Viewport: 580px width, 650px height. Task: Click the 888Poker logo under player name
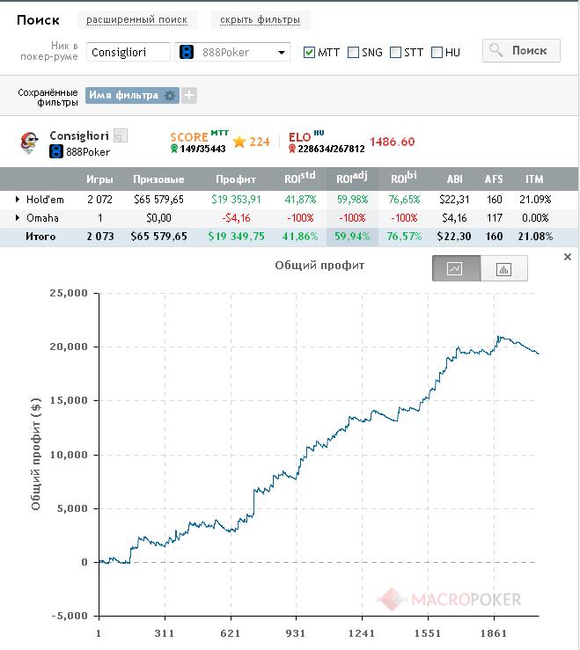(55, 151)
